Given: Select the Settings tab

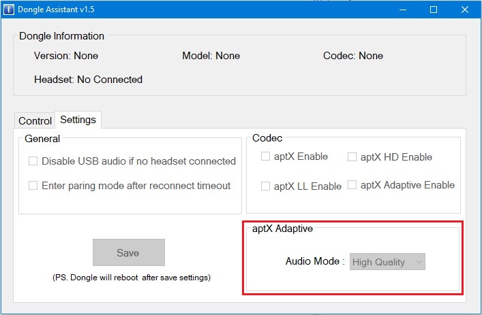Looking at the screenshot, I should pyautogui.click(x=78, y=120).
